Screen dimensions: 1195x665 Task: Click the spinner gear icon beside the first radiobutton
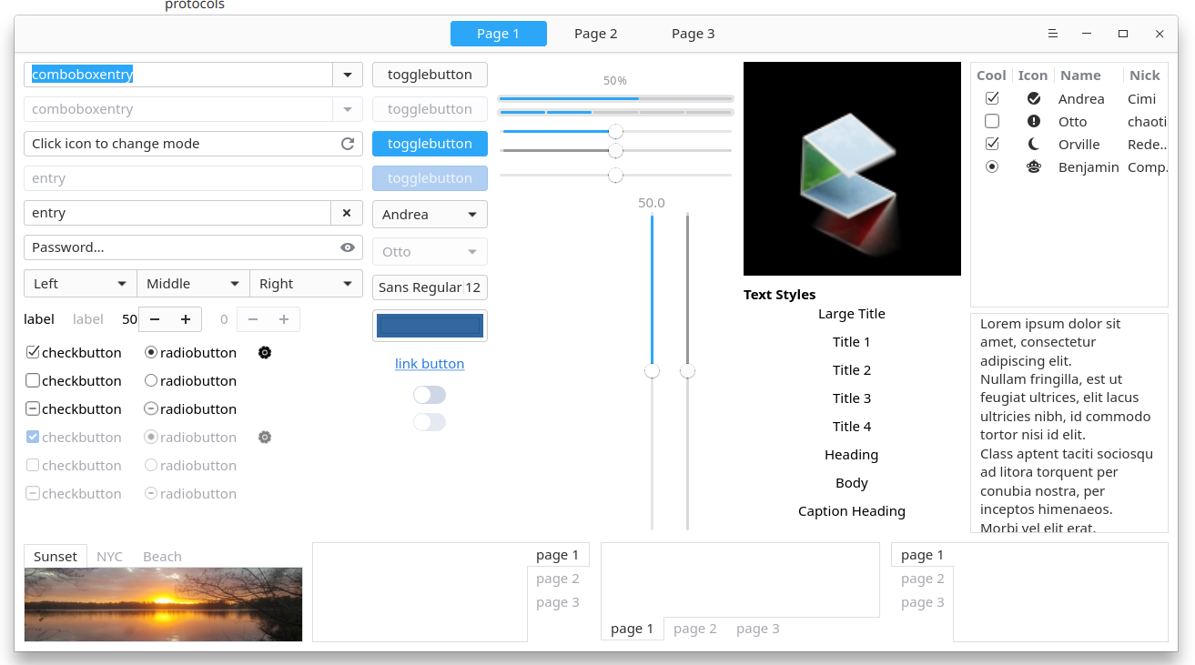(x=265, y=352)
